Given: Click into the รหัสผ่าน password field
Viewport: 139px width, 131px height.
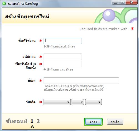Looking at the screenshot, I should [x=63, y=57].
